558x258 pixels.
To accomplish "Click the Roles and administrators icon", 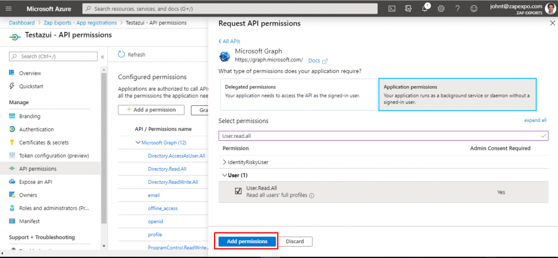I will tap(12, 208).
